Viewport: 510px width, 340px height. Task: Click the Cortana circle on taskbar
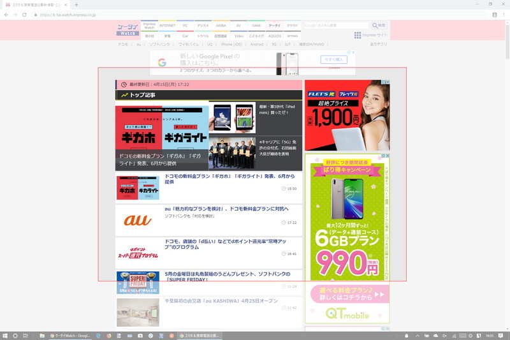click(x=15, y=336)
